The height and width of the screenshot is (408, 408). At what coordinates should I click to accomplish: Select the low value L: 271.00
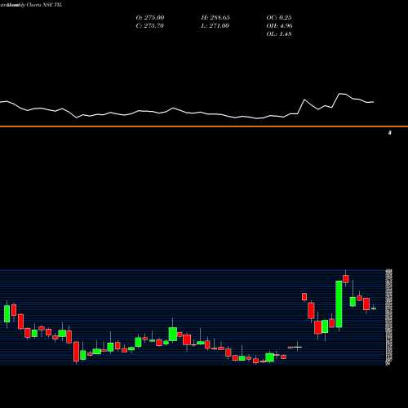coord(215,26)
